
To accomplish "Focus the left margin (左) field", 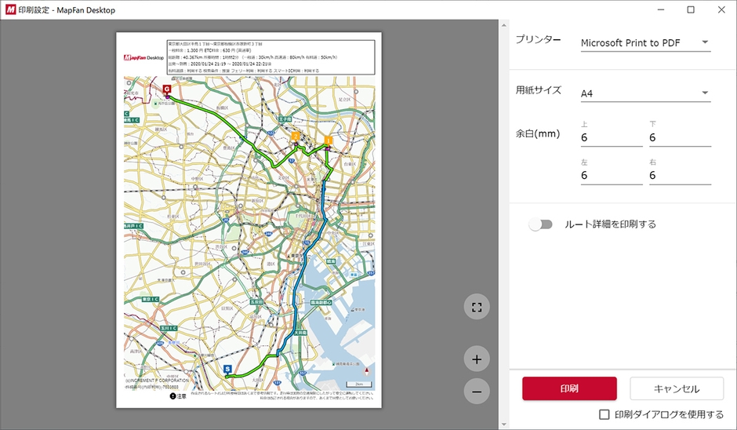I will pos(611,176).
